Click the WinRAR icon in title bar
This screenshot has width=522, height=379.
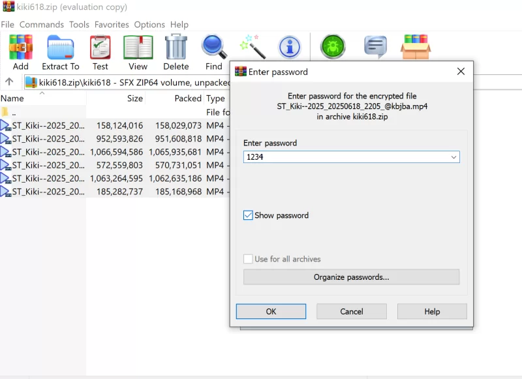[x=8, y=7]
